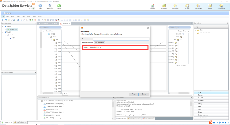Collapse the test1 project node
Viewport: 230px width, 125px height.
(x=3, y=32)
